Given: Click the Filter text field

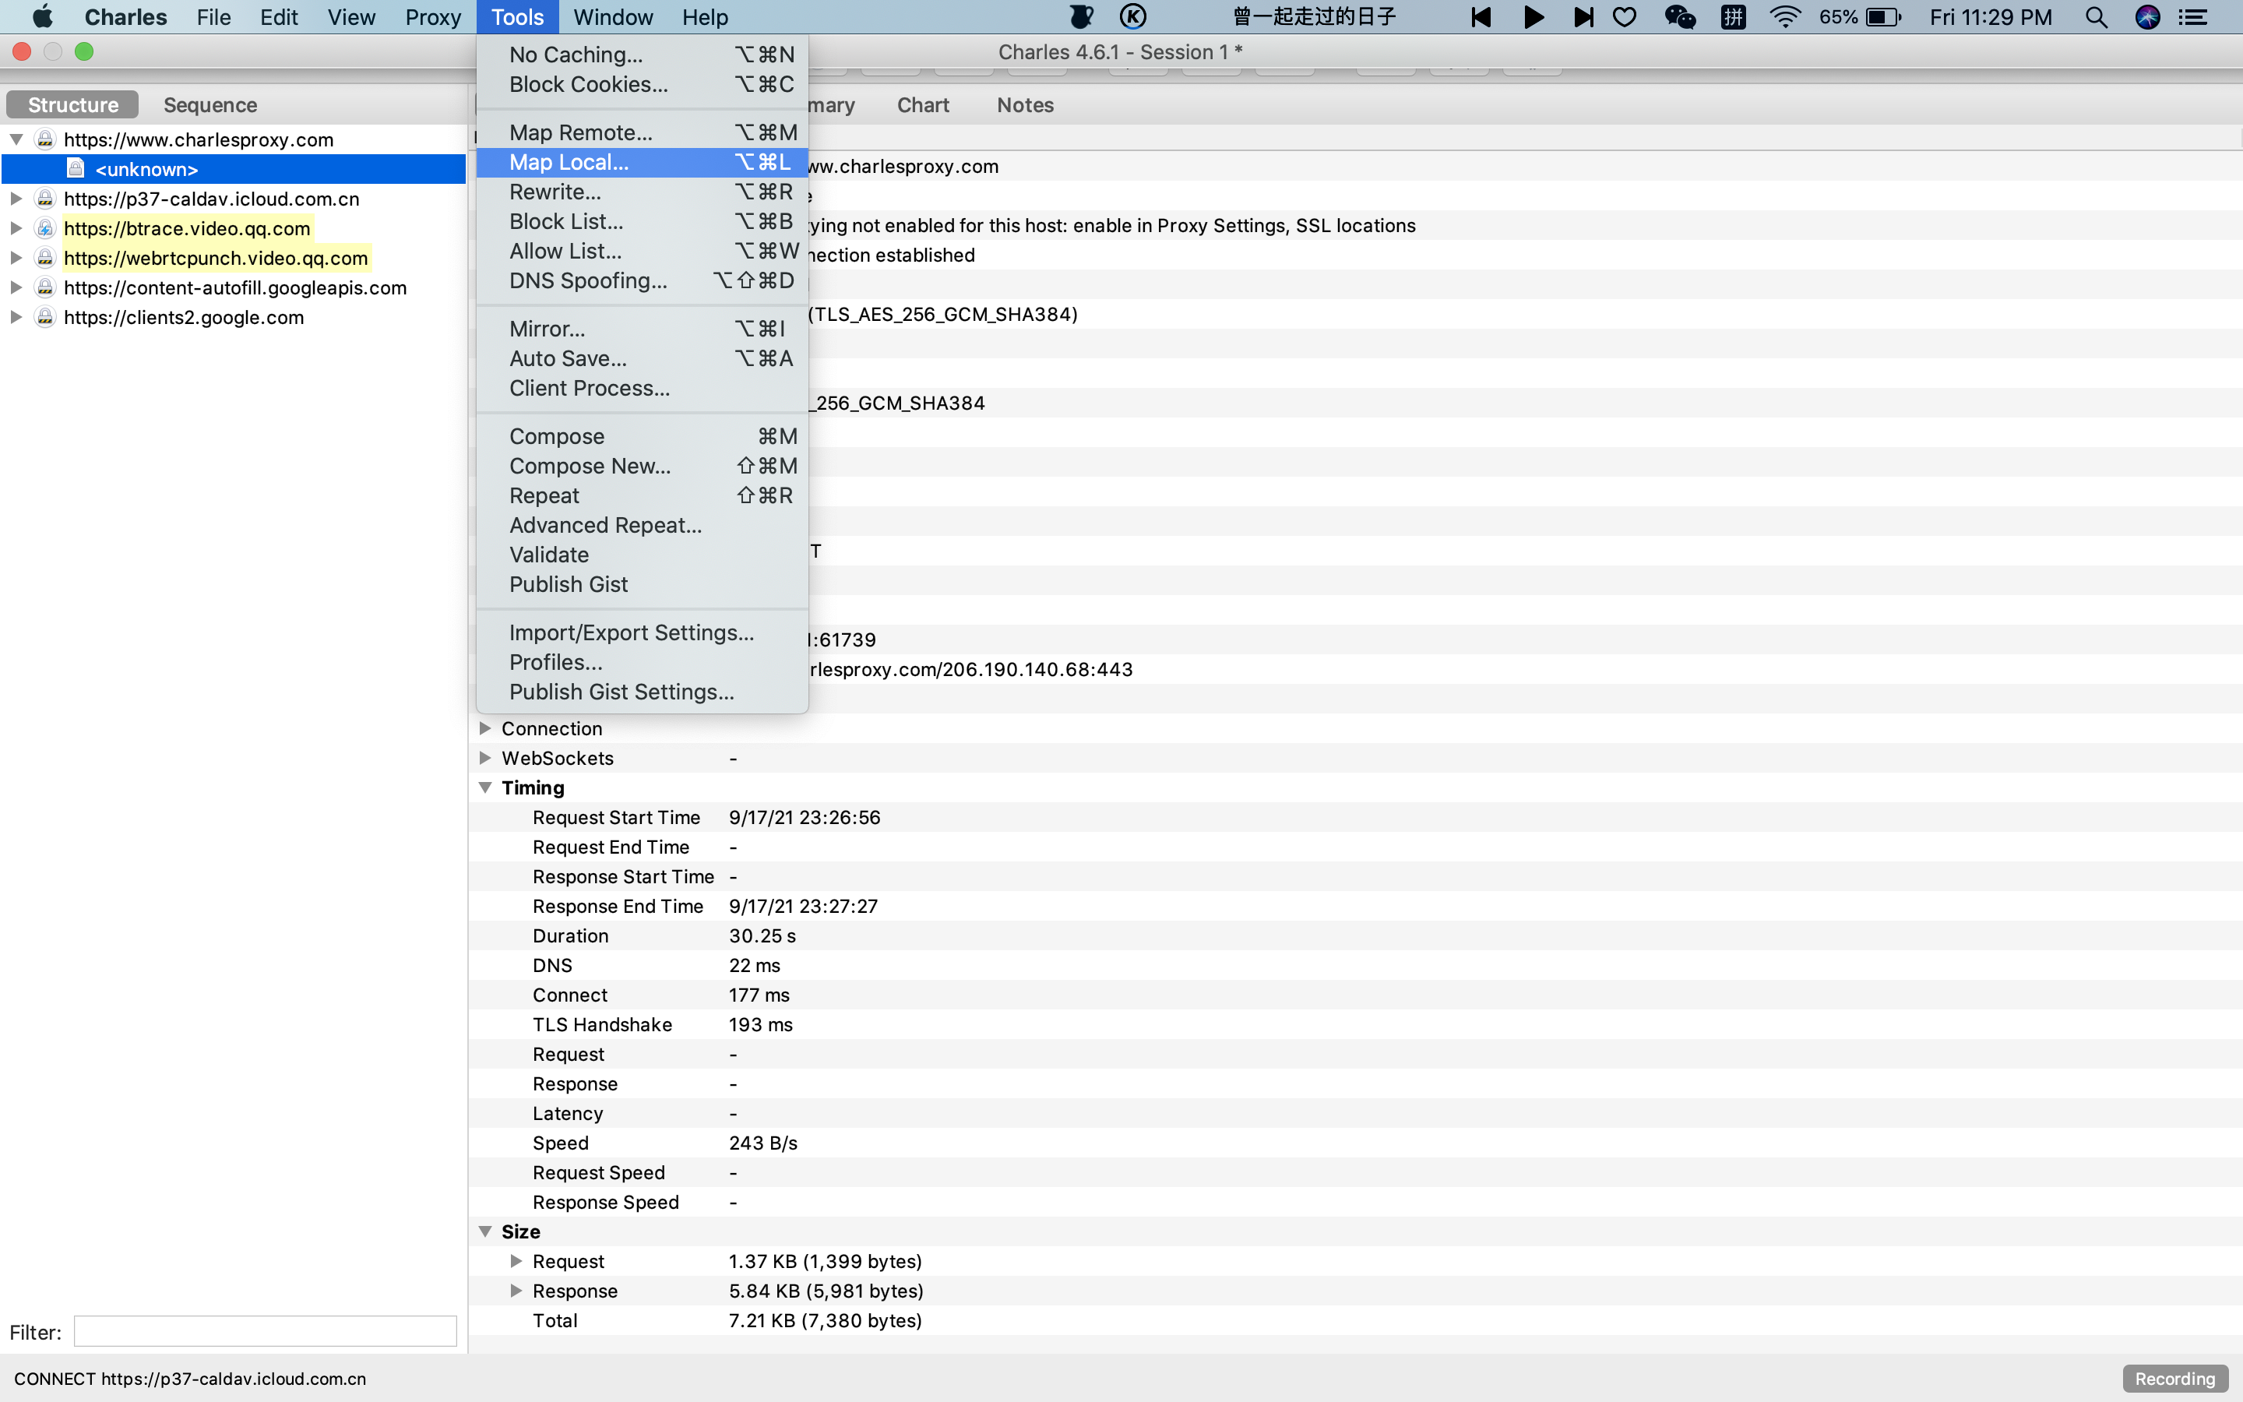Looking at the screenshot, I should [265, 1332].
